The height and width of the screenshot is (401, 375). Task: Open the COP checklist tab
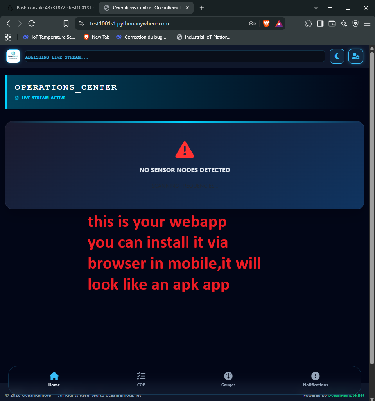pyautogui.click(x=141, y=380)
